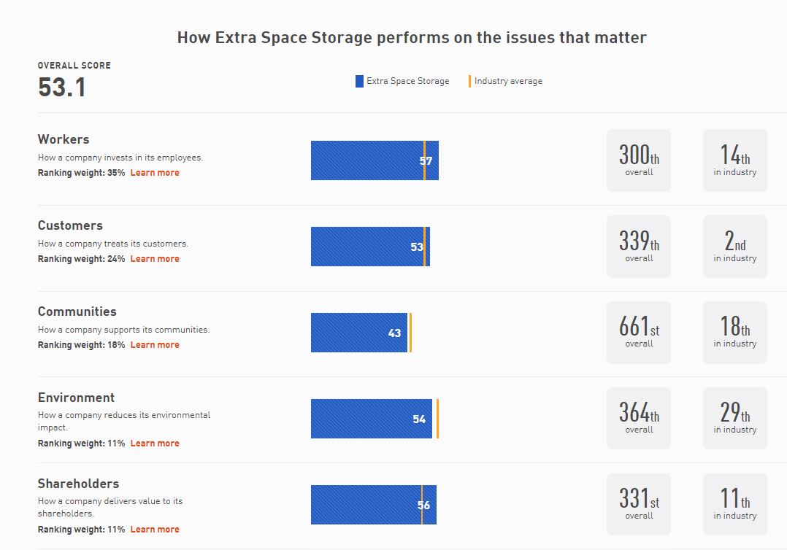Image resolution: width=787 pixels, height=550 pixels.
Task: Click the blue Extra Space Storage legend swatch
Action: point(359,82)
